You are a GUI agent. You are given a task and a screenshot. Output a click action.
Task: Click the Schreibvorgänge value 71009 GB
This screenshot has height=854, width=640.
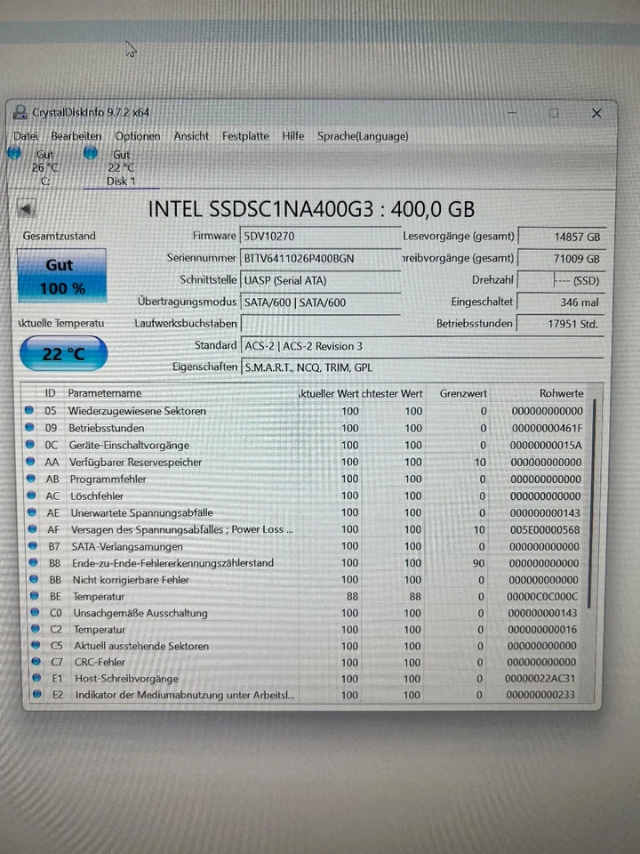click(x=561, y=259)
